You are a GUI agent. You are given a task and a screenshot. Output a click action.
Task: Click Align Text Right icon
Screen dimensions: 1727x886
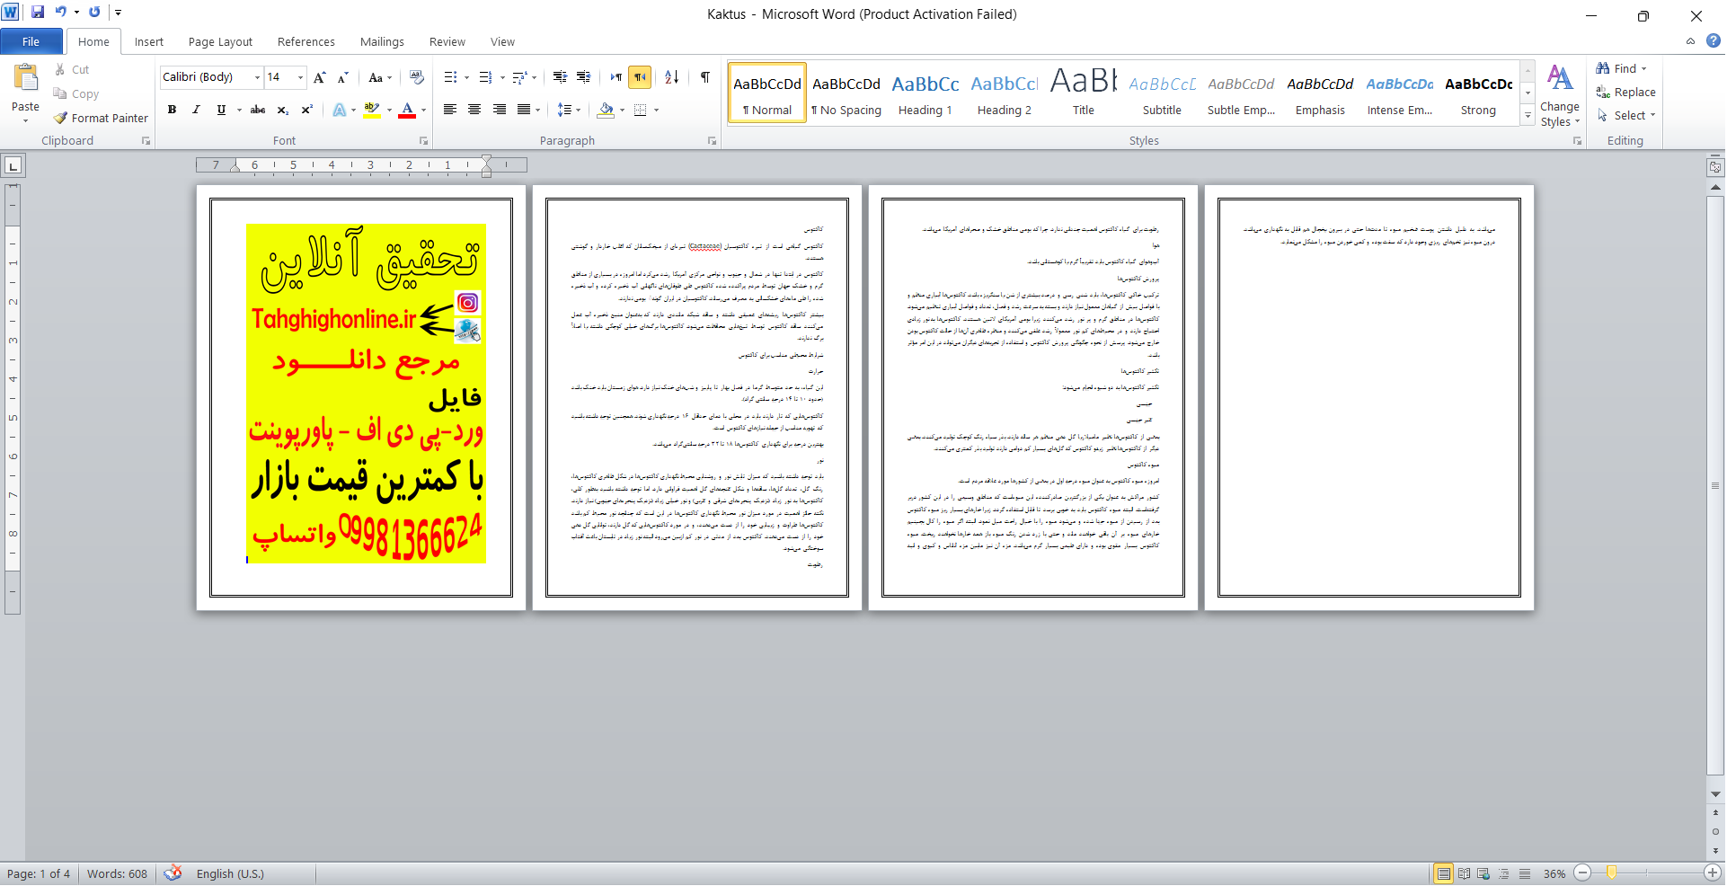point(499,110)
